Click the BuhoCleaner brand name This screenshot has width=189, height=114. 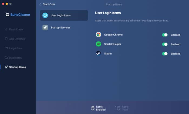[20, 14]
